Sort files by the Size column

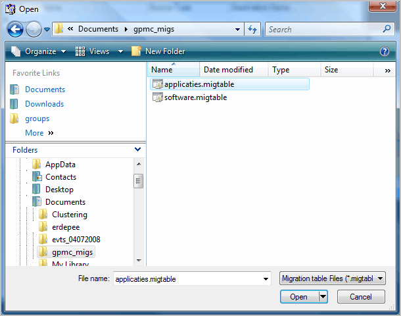click(347, 69)
